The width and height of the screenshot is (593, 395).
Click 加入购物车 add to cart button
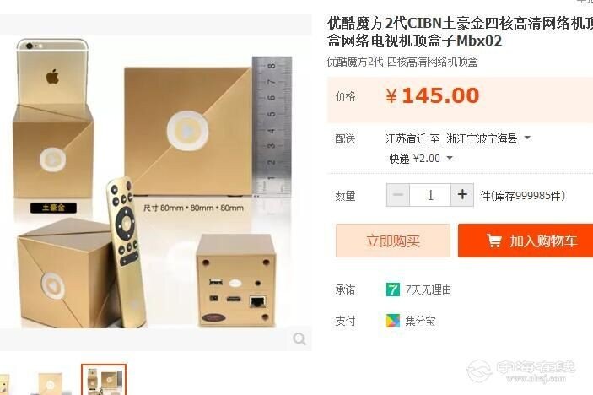click(x=526, y=241)
